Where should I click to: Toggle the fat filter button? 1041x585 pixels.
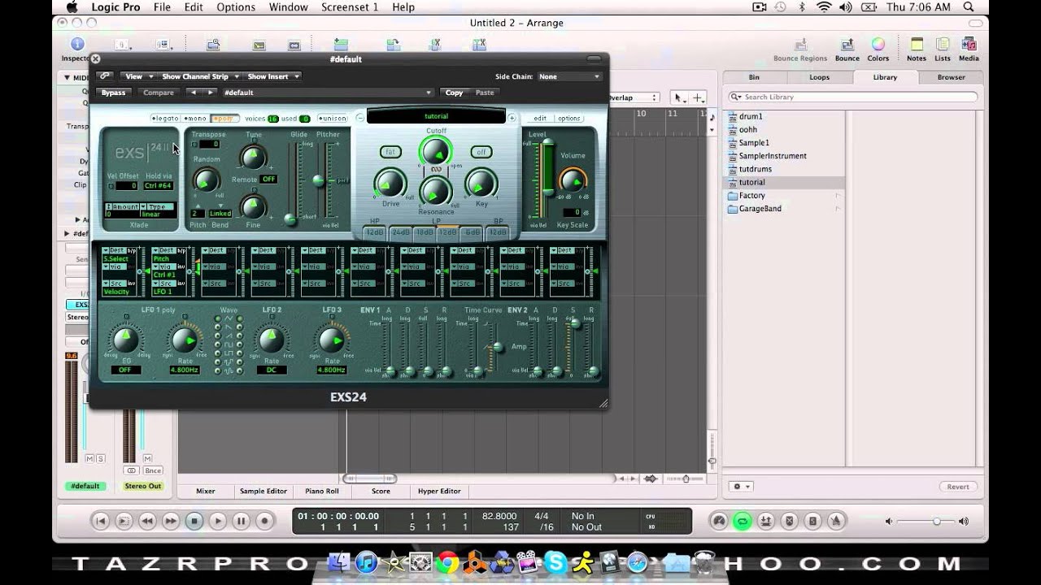click(390, 152)
